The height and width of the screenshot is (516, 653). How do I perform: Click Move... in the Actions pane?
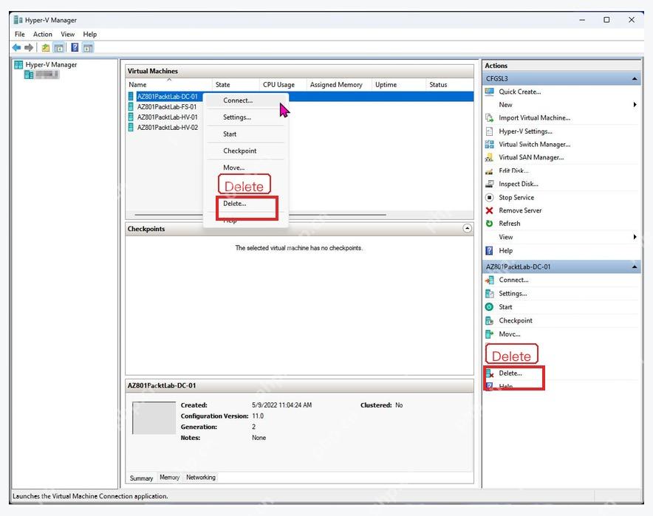(510, 334)
